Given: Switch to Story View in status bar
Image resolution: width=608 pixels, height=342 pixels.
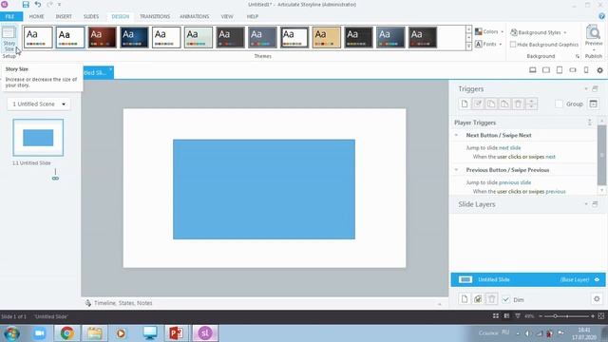Looking at the screenshot, I should coord(496,316).
